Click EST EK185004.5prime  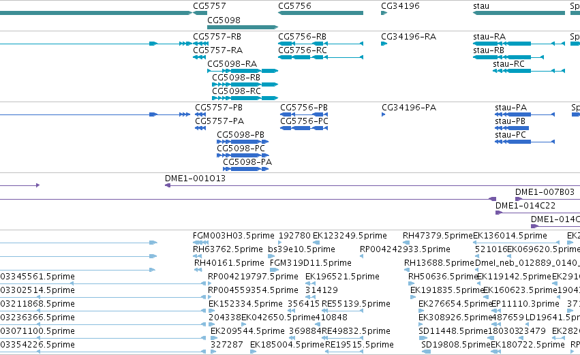(x=287, y=345)
